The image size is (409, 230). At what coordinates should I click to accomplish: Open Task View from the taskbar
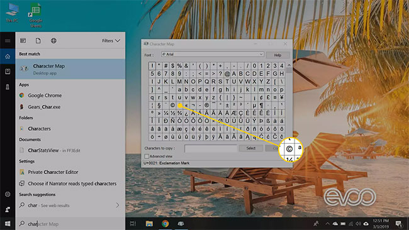point(133,224)
